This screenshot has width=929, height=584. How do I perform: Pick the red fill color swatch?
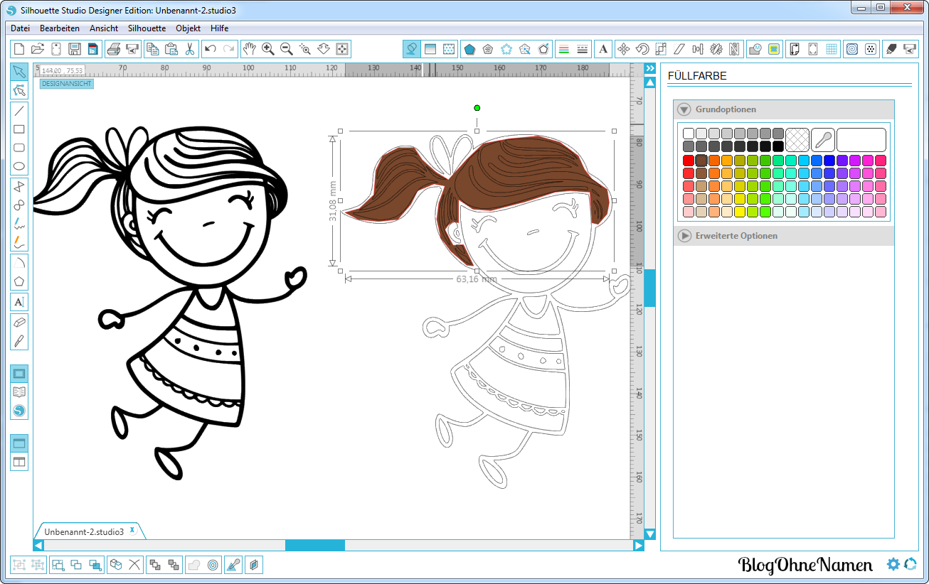(689, 161)
